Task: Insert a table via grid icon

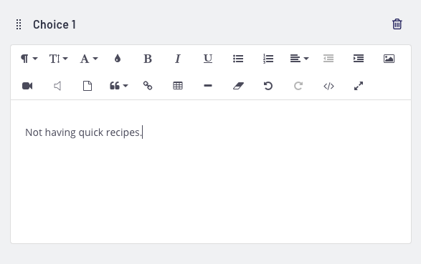Action: [178, 86]
